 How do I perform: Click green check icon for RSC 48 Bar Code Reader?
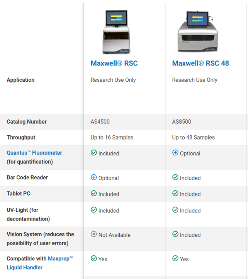[x=175, y=177]
